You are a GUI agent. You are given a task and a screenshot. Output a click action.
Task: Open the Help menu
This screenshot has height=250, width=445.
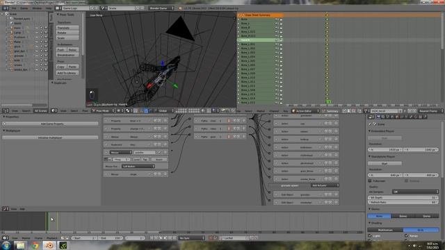pos(49,8)
